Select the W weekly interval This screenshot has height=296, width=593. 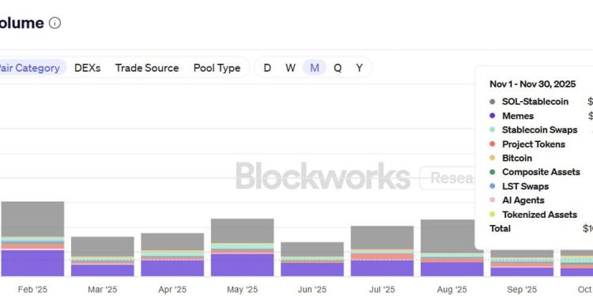click(x=290, y=68)
